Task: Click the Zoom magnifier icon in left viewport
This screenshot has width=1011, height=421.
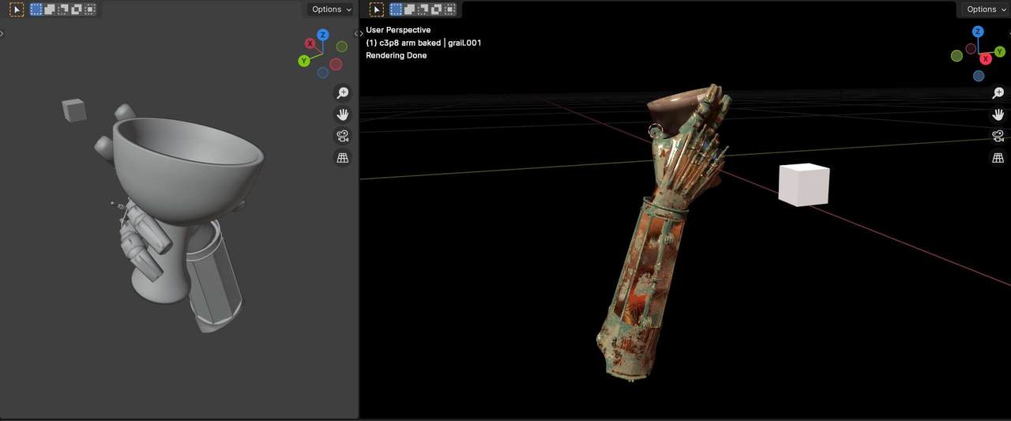Action: tap(343, 93)
